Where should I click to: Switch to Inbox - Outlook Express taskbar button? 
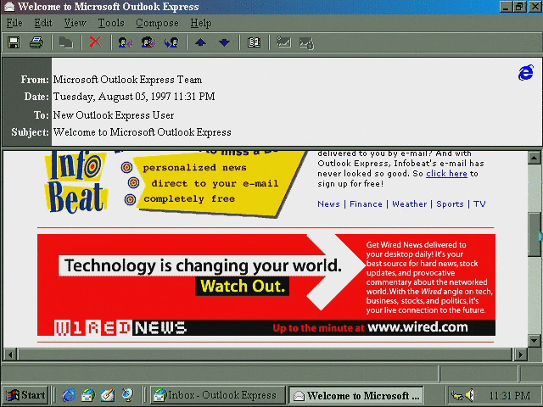[217, 395]
